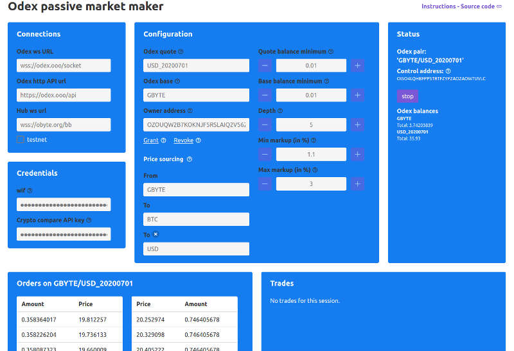The width and height of the screenshot is (514, 351).
Task: Click the To BTC field
Action: click(196, 219)
